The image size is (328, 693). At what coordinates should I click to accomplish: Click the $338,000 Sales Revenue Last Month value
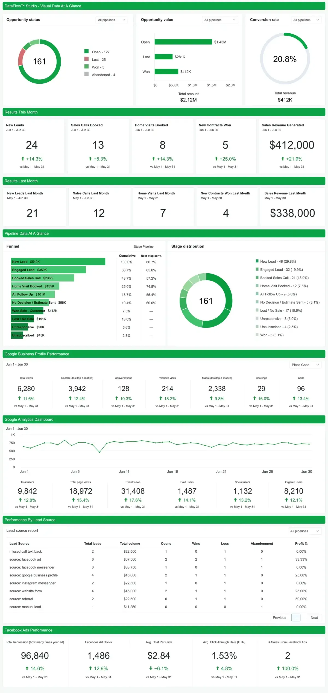[x=292, y=213]
